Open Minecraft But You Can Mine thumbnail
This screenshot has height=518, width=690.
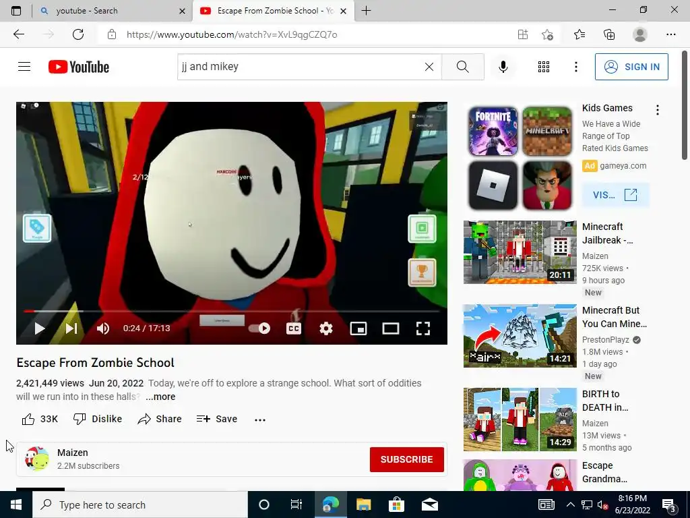(520, 336)
